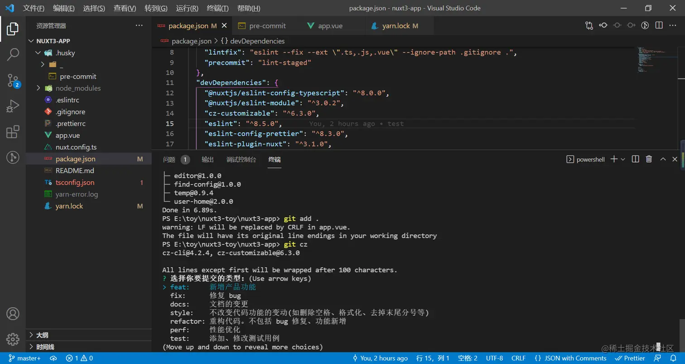Open Source Control view with 2 changes
This screenshot has height=364, width=685.
[x=13, y=81]
